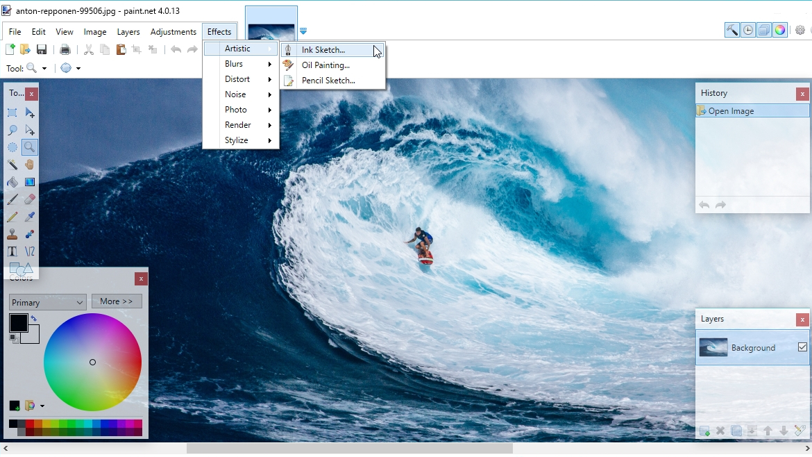Screen dimensions: 812x457
Task: Select the Eraser tool
Action: (x=29, y=199)
